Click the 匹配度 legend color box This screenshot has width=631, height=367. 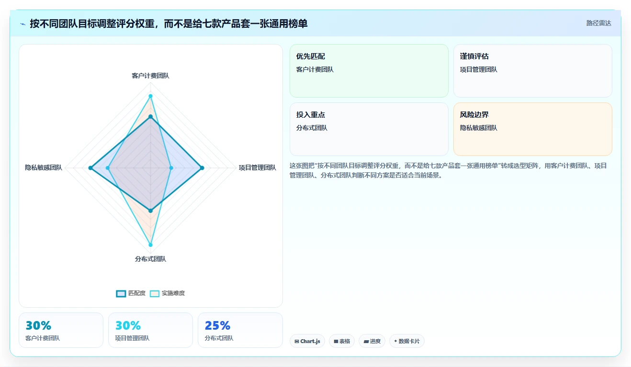point(121,293)
